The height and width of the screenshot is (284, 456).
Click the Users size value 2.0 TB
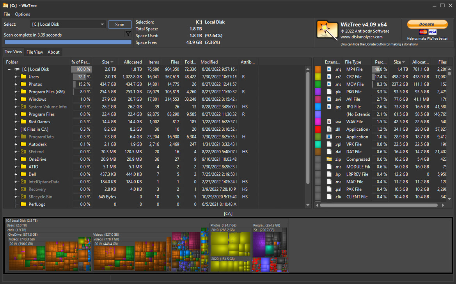(110, 77)
